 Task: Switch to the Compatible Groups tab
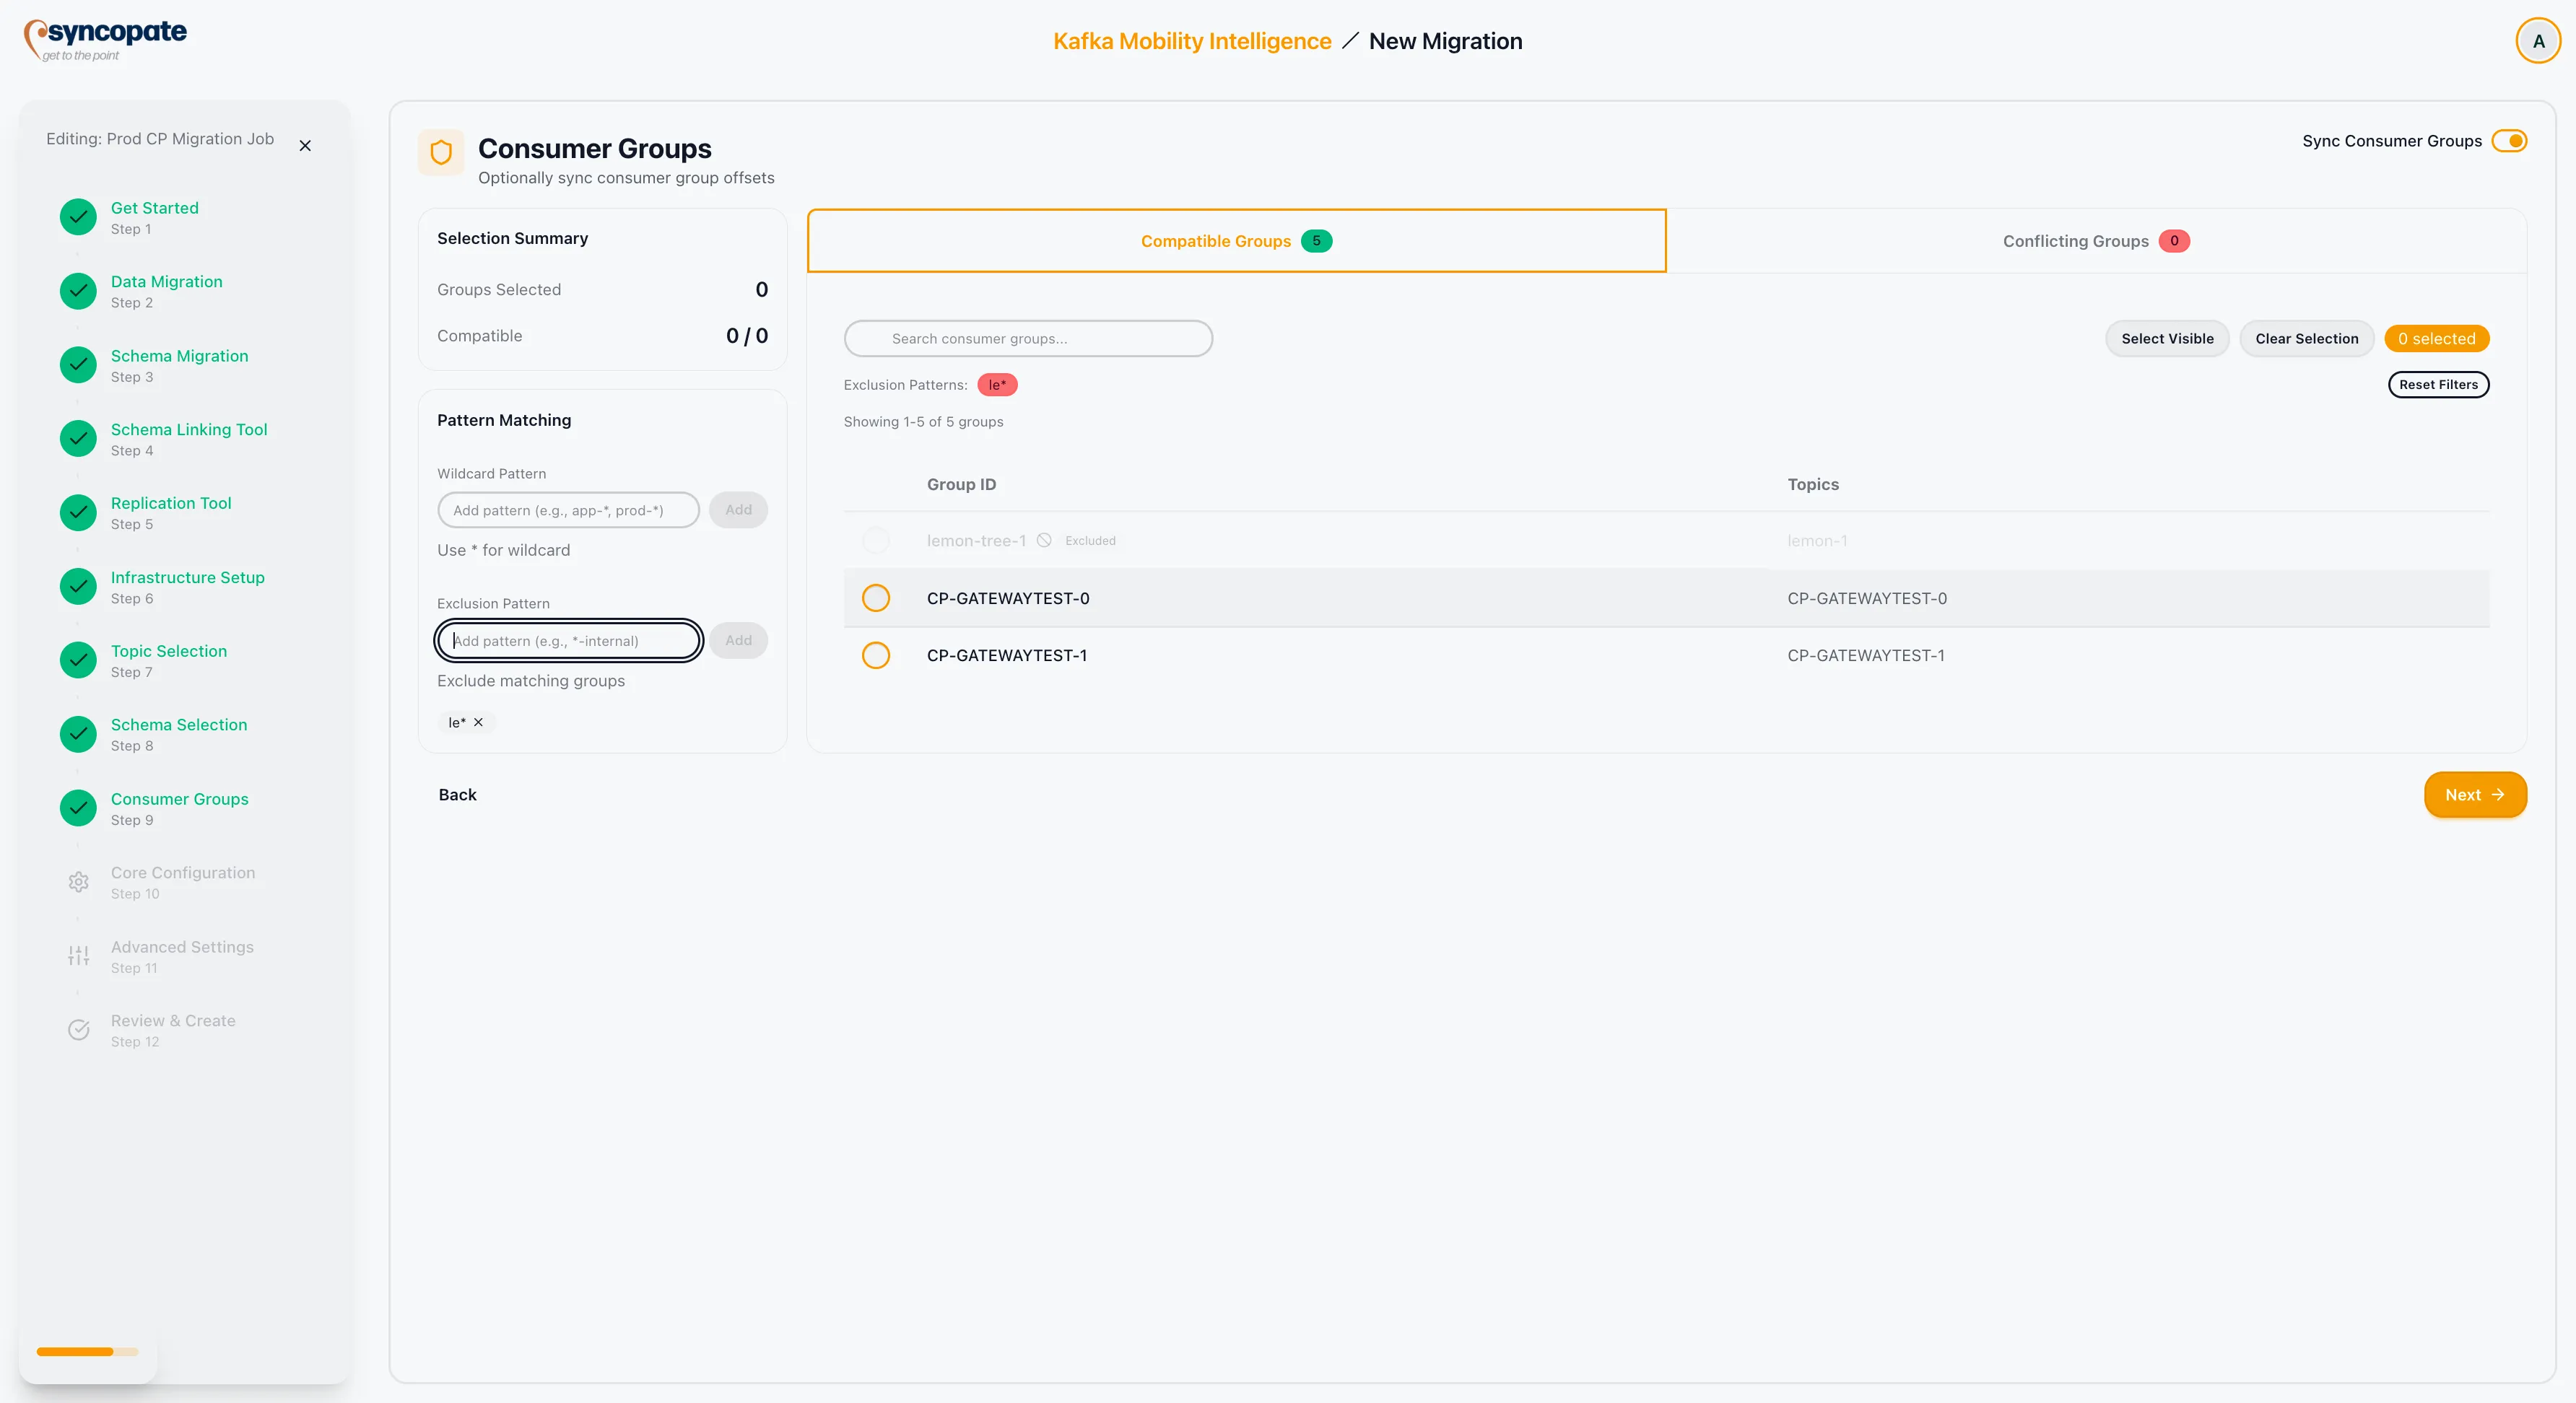pyautogui.click(x=1236, y=241)
